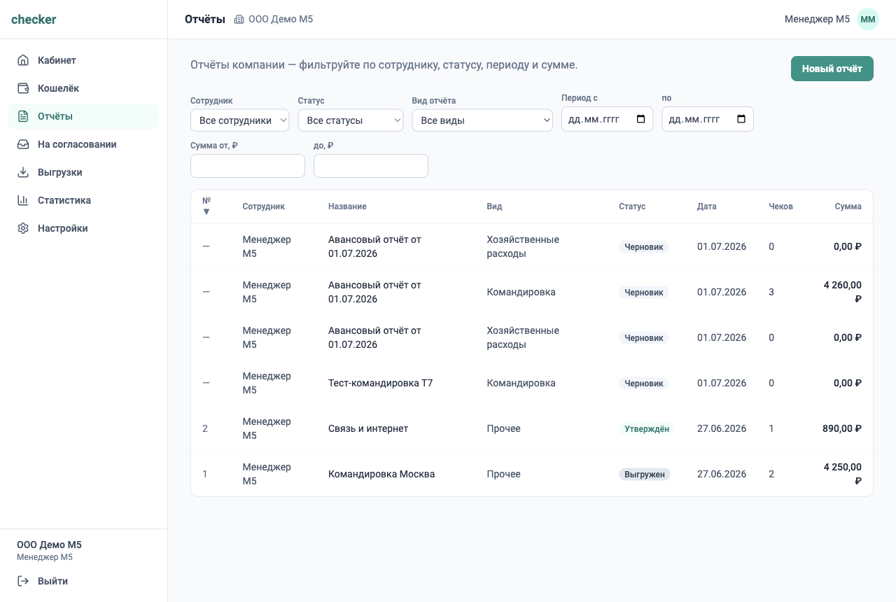The height and width of the screenshot is (602, 896).
Task: Open Кабинет via its home icon
Action: tap(23, 60)
